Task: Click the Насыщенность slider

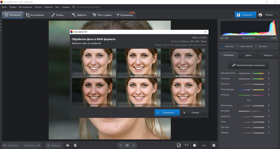Action: [x=251, y=73]
